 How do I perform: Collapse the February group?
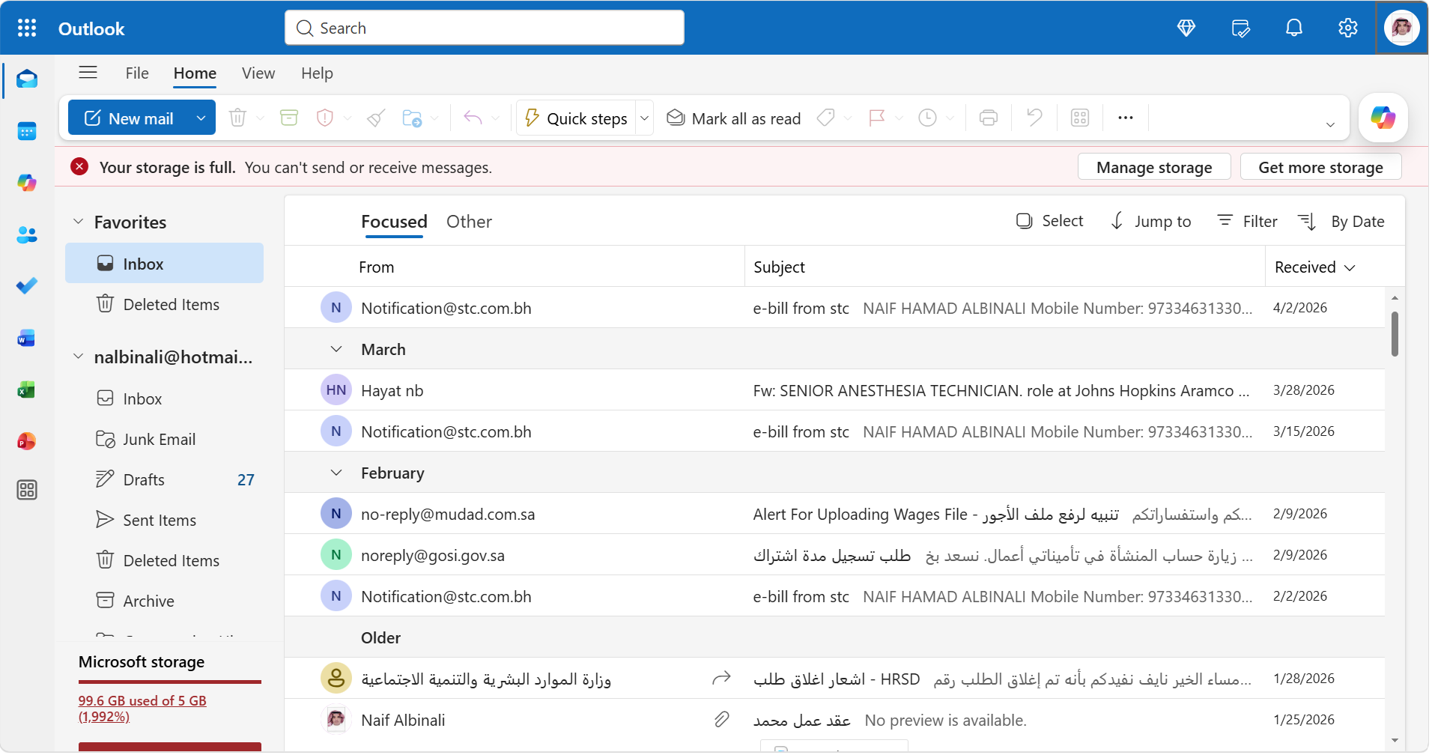click(336, 473)
